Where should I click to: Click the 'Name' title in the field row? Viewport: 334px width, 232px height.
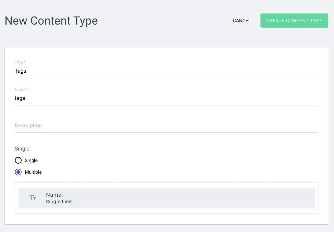pos(54,195)
